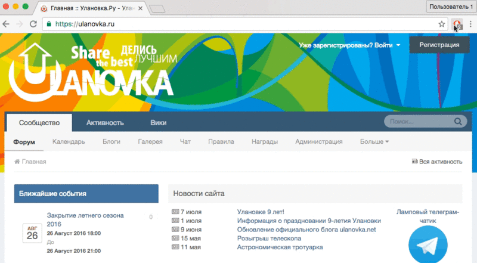Click the Регистрация button

pos(439,45)
